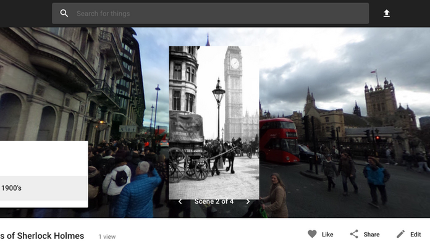Click the Edit button label

coord(415,235)
